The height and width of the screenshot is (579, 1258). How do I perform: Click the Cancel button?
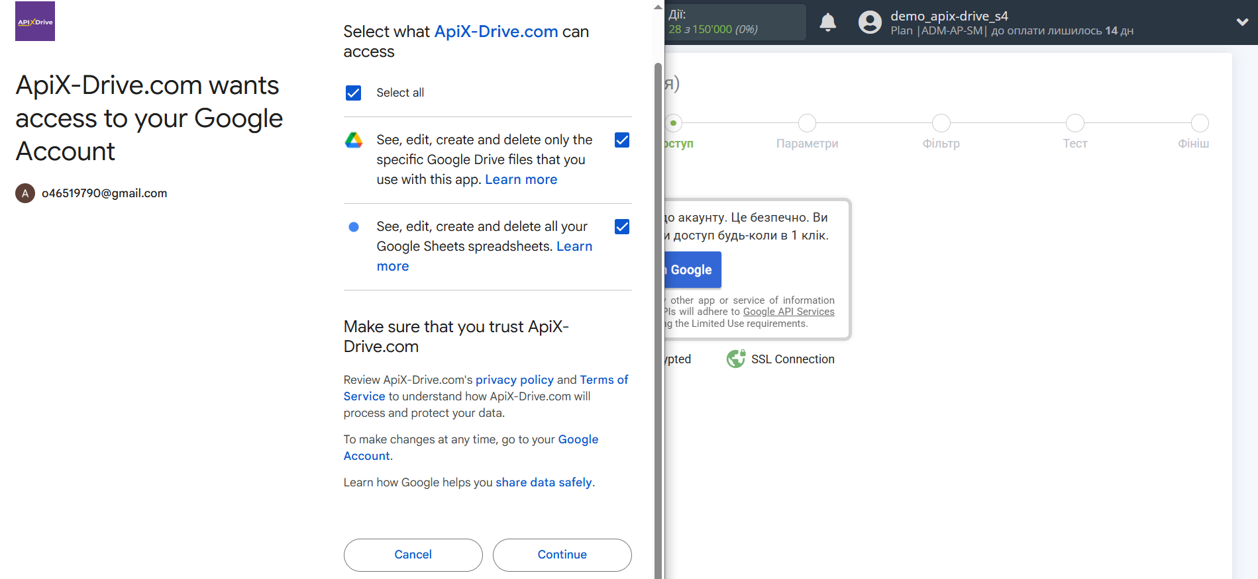(x=413, y=555)
